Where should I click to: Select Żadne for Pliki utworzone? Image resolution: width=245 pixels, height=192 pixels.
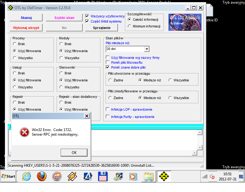click(110, 80)
